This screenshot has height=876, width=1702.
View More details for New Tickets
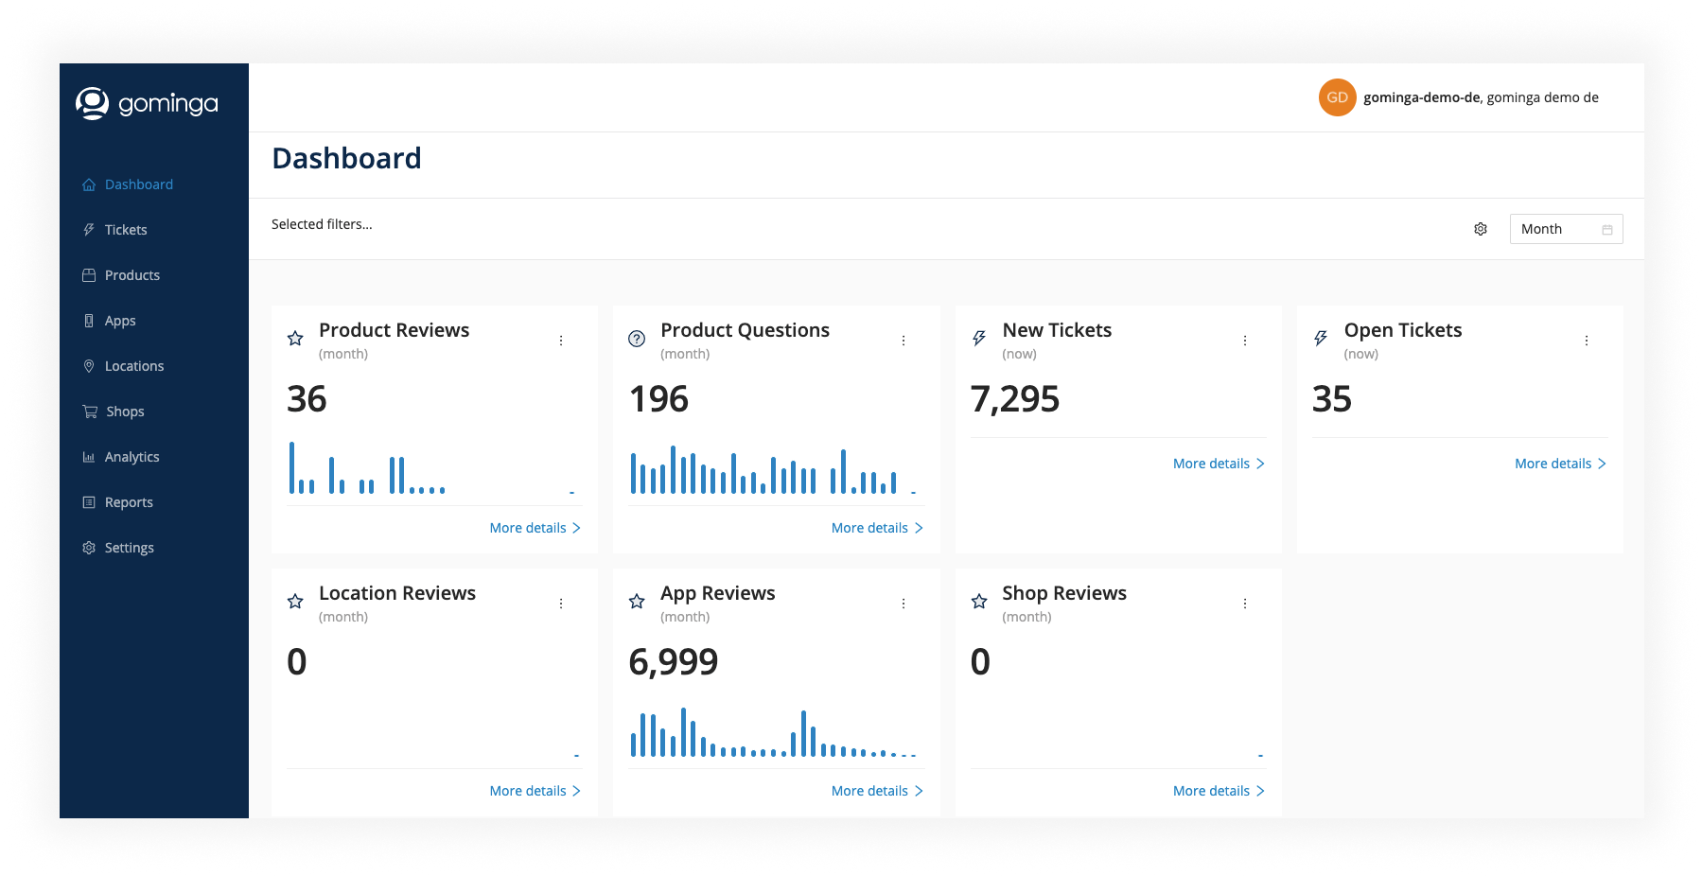pyautogui.click(x=1218, y=464)
